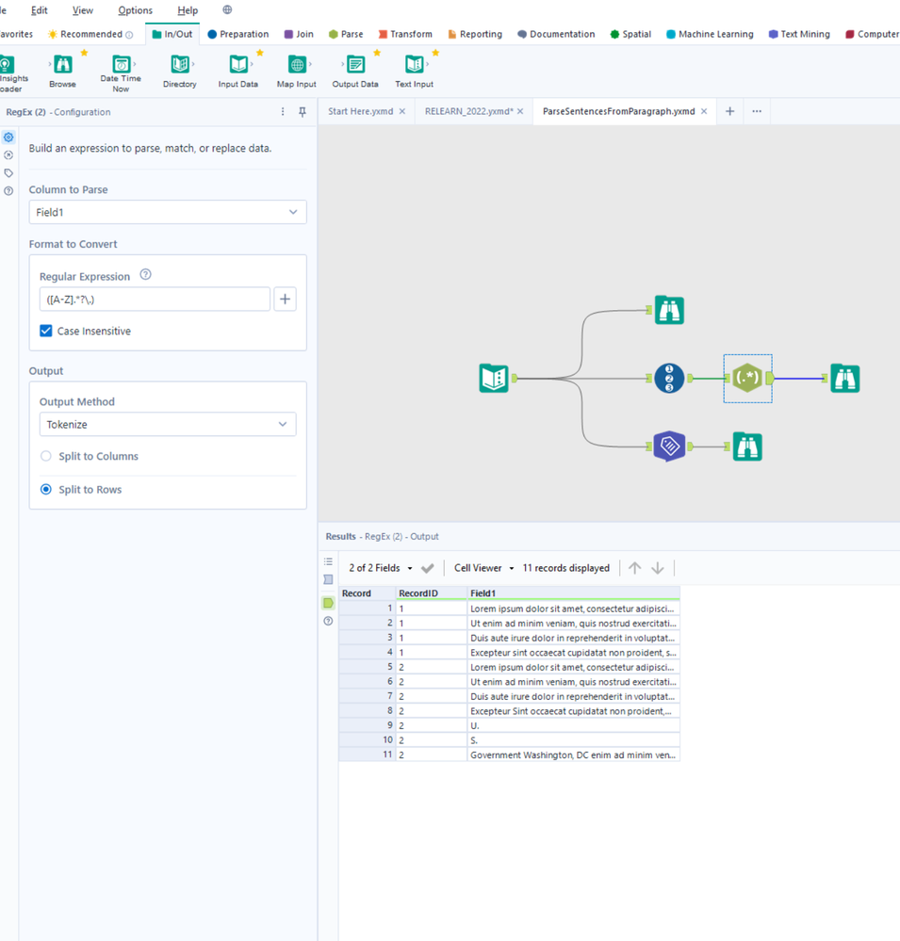Pin the Configuration window

(x=303, y=112)
